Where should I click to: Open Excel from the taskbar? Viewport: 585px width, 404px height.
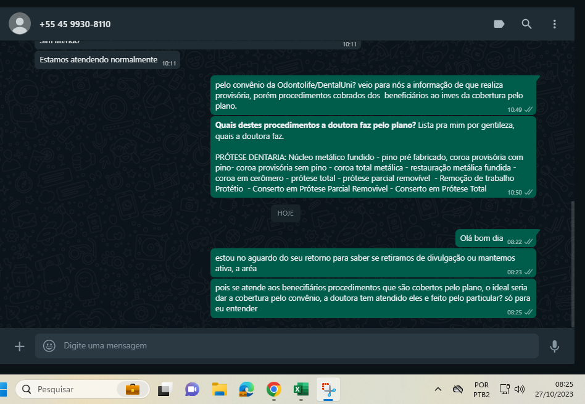tap(301, 389)
